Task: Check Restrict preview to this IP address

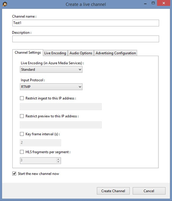Action: [22, 116]
